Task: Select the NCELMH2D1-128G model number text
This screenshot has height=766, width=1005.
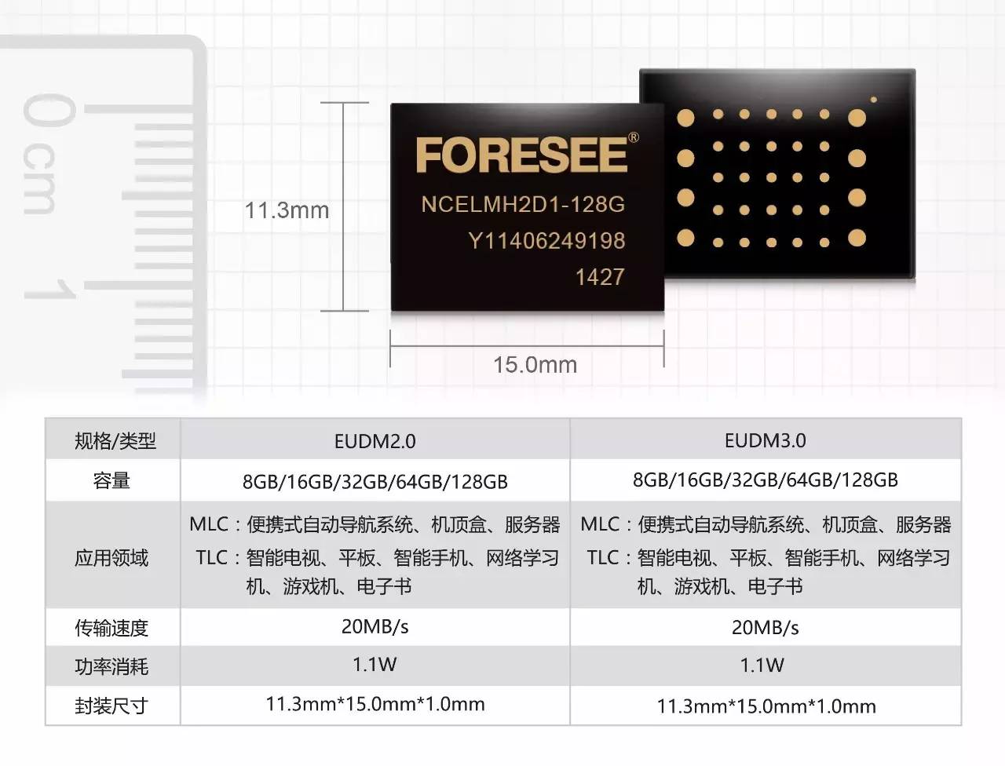Action: pos(523,205)
